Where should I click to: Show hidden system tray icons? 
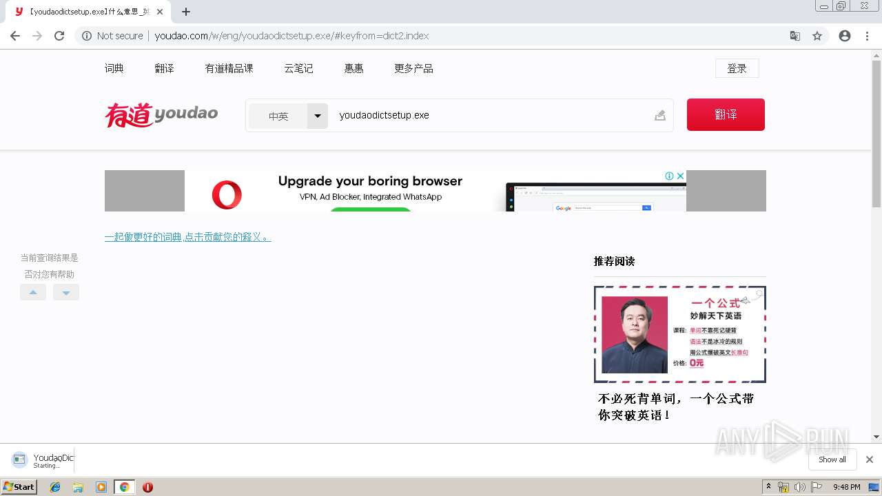click(x=768, y=487)
